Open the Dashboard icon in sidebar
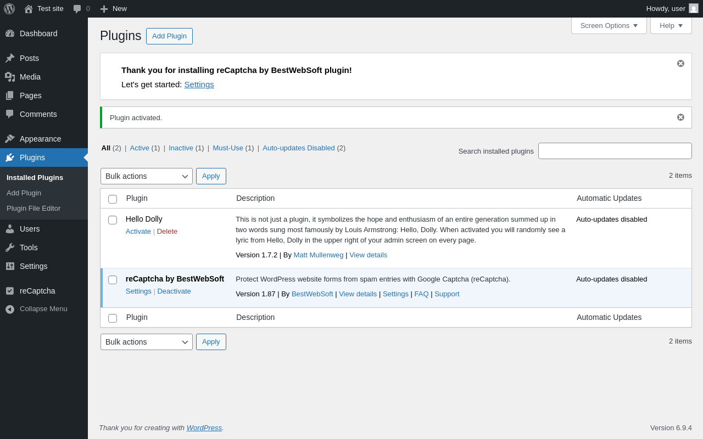 tap(10, 33)
